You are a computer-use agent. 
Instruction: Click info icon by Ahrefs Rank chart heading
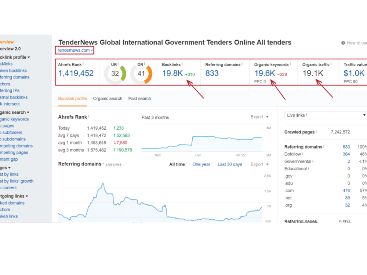coord(89,116)
